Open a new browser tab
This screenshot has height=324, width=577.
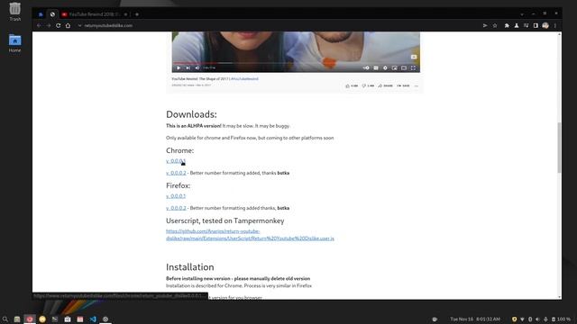[x=137, y=14]
